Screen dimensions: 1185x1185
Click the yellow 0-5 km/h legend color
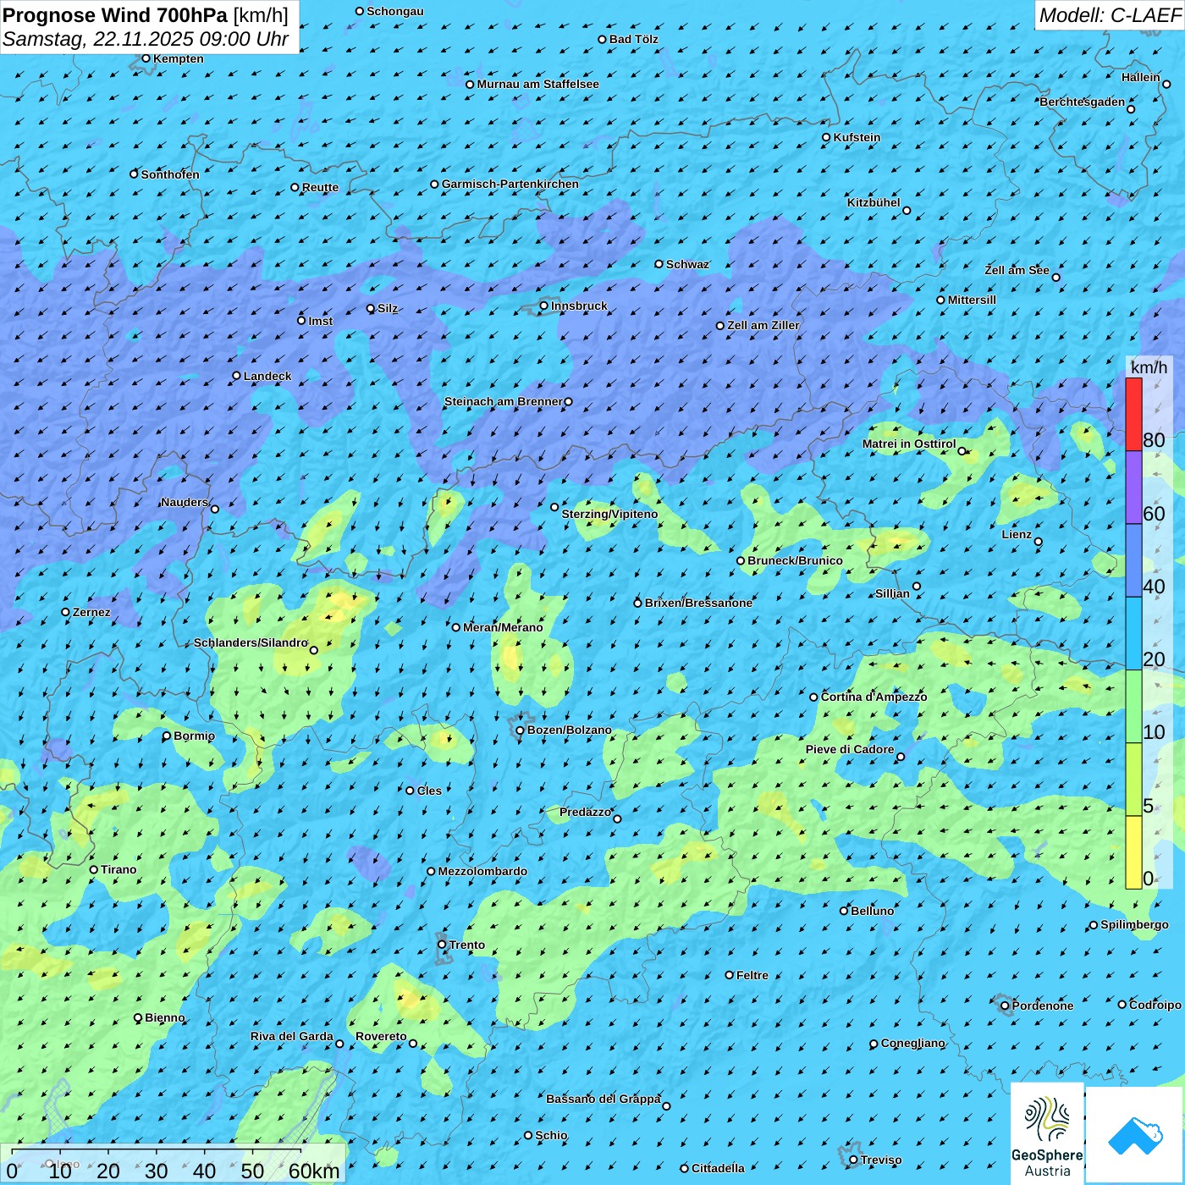point(1133,852)
